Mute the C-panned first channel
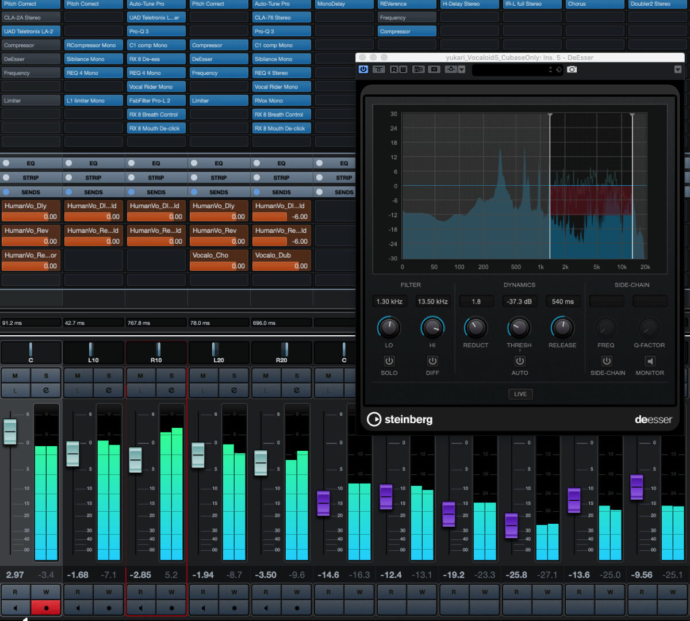The width and height of the screenshot is (690, 621). pyautogui.click(x=15, y=375)
